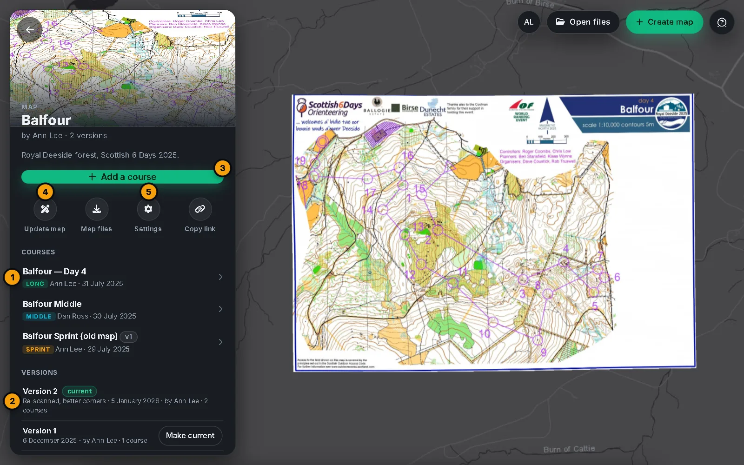Click the LONG course tag

[x=35, y=284]
